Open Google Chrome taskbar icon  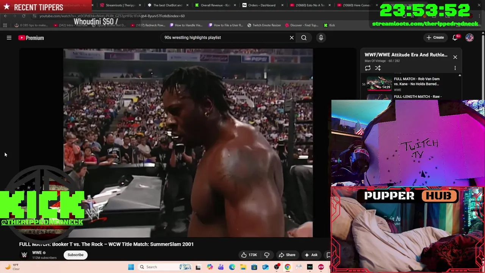pos(288,267)
